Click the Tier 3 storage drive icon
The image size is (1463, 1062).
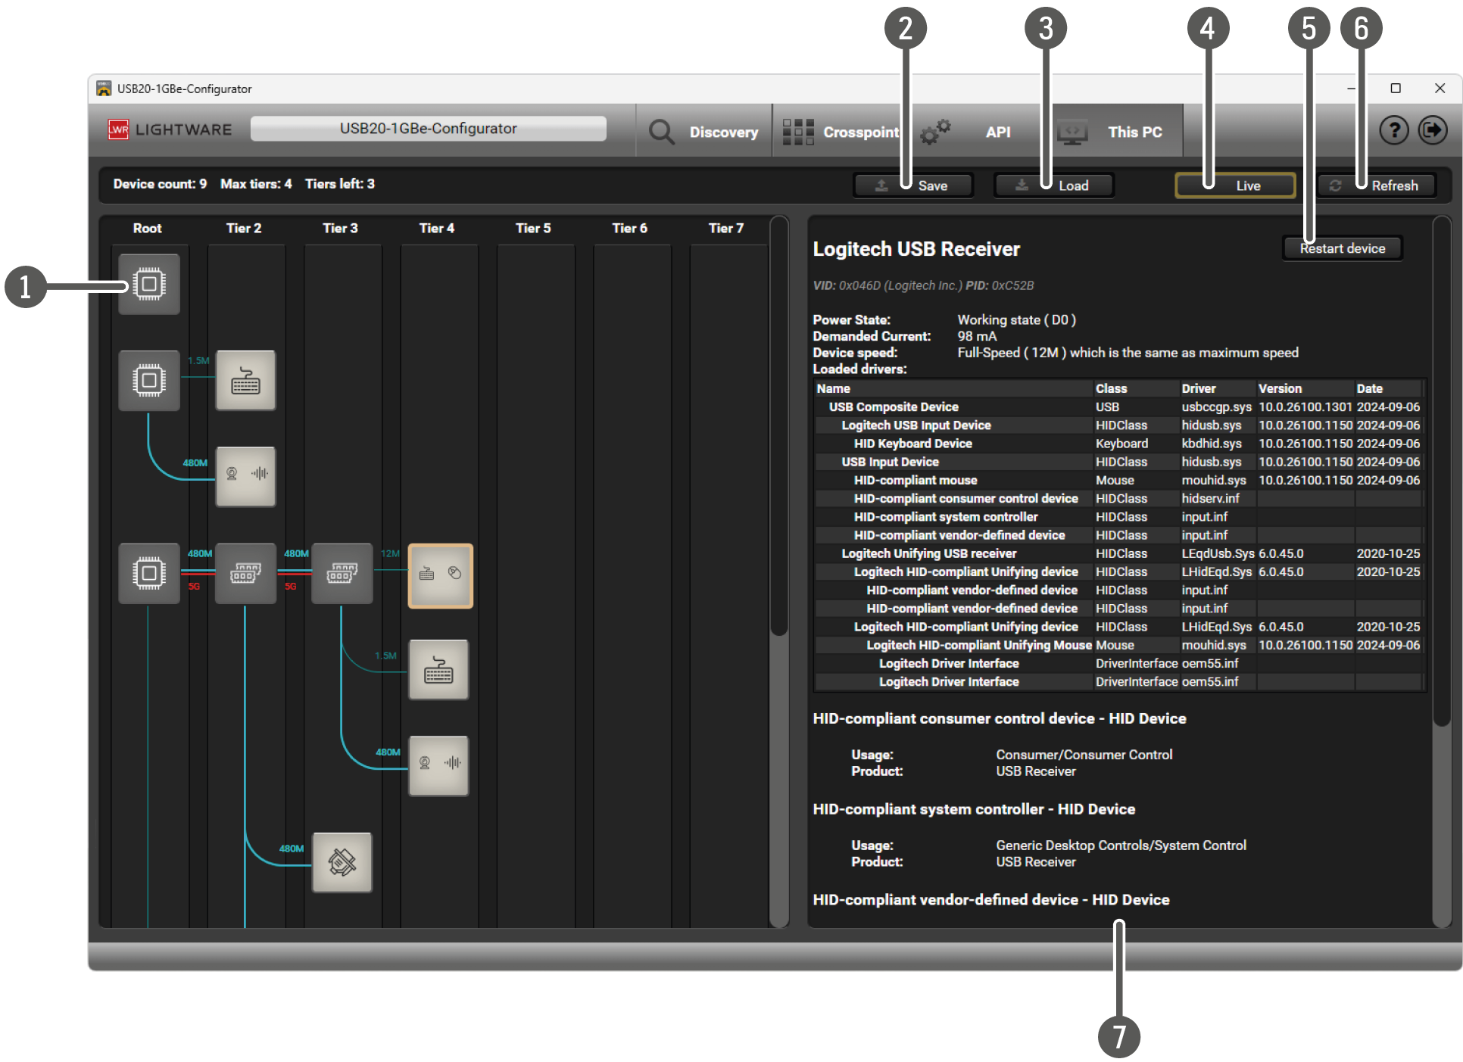point(342,862)
